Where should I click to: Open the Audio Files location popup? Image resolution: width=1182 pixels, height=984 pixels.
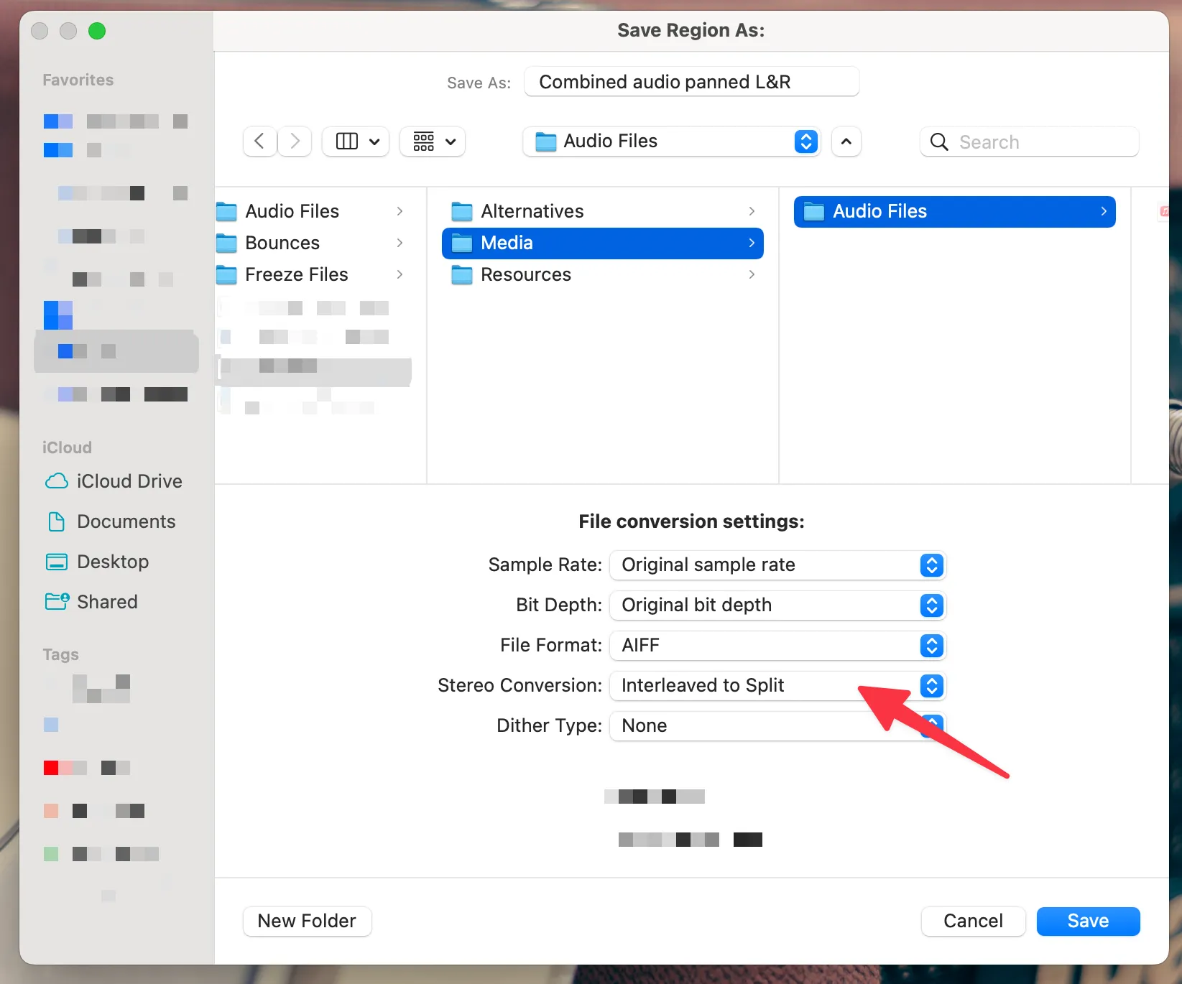tap(671, 141)
